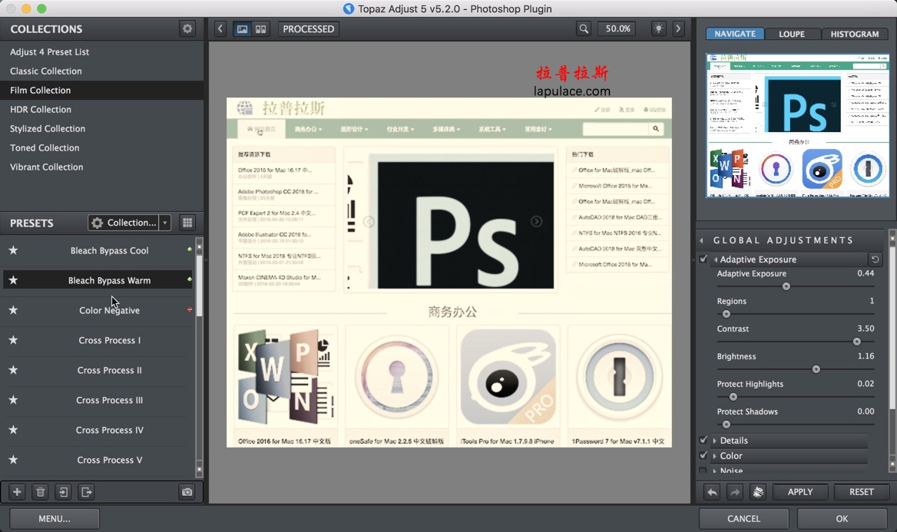
Task: Click the APPLY button
Action: pyautogui.click(x=800, y=491)
